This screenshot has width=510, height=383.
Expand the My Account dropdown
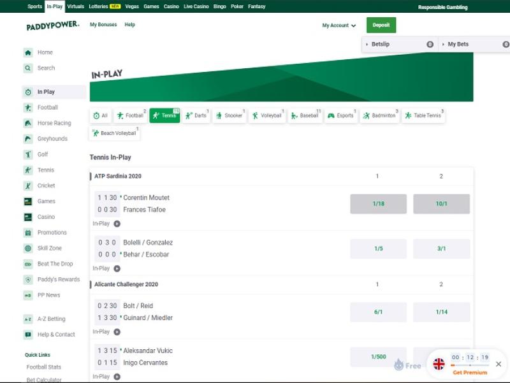pyautogui.click(x=339, y=25)
